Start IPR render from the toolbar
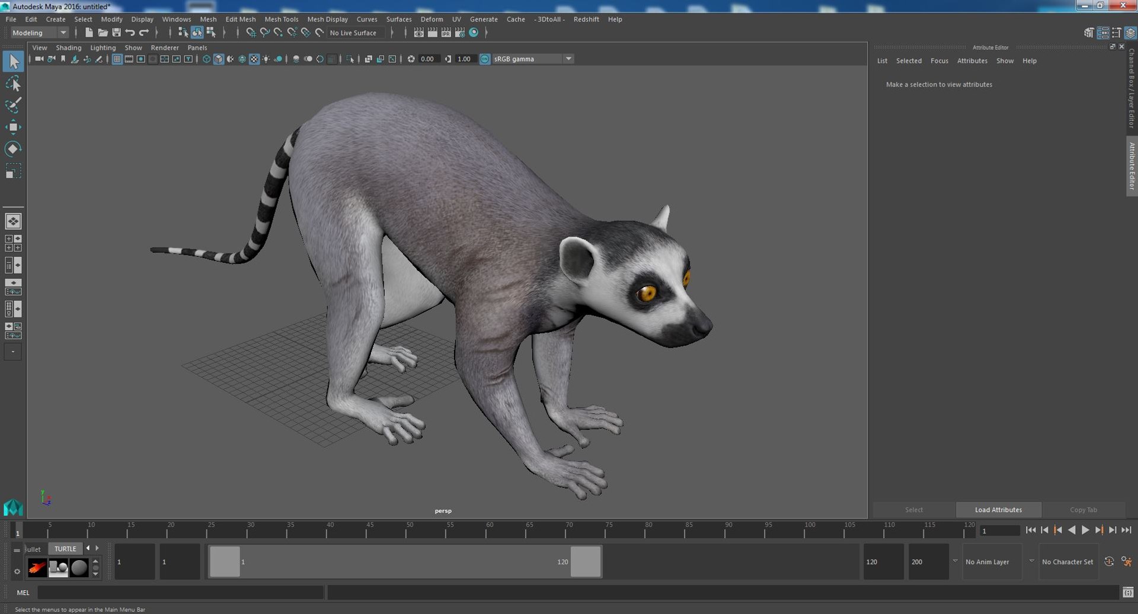The image size is (1138, 614). pyautogui.click(x=446, y=33)
